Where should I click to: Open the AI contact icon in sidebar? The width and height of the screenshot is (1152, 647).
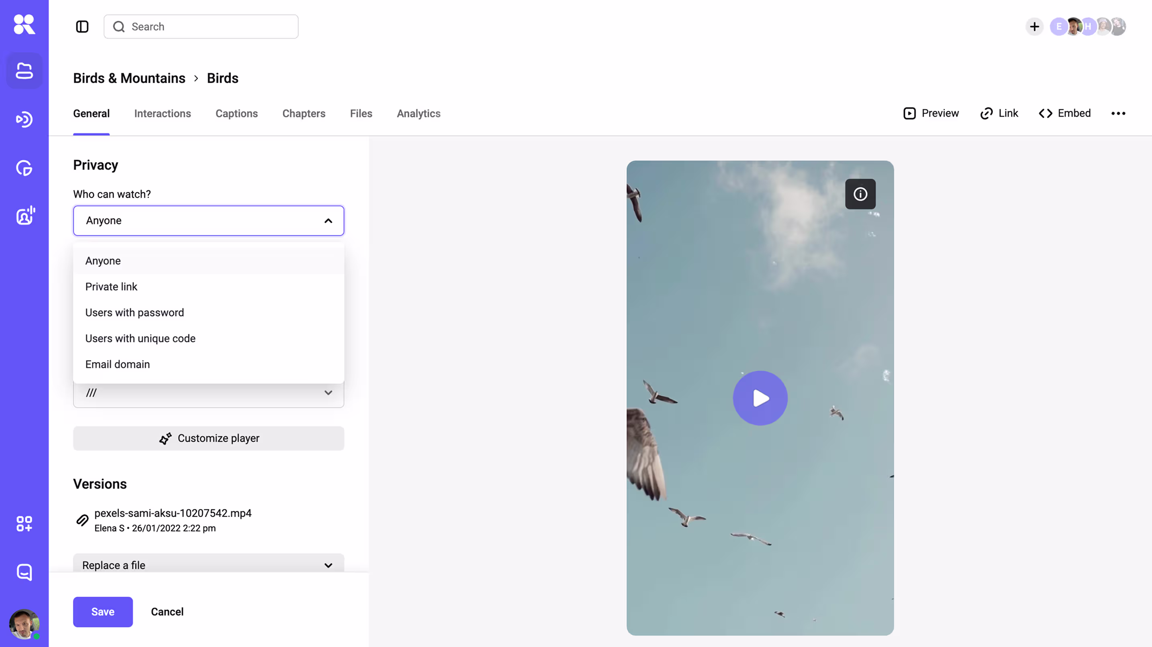(x=25, y=216)
